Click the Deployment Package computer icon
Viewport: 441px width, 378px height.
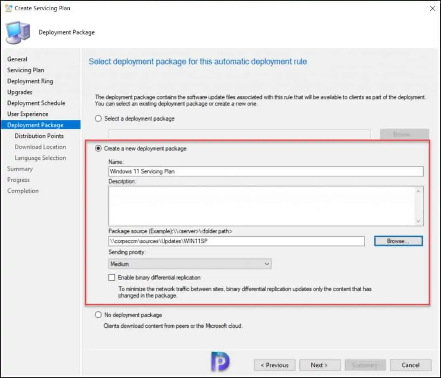18,32
